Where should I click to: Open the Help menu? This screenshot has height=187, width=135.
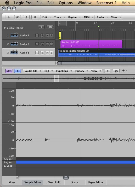click(126, 3)
